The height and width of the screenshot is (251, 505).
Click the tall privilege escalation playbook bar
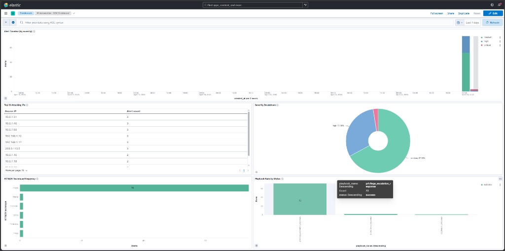pos(300,199)
